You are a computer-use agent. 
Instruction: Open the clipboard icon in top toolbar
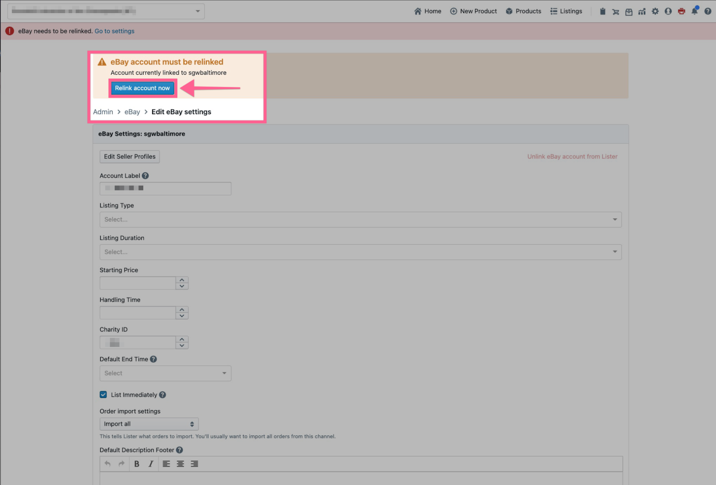(x=602, y=12)
